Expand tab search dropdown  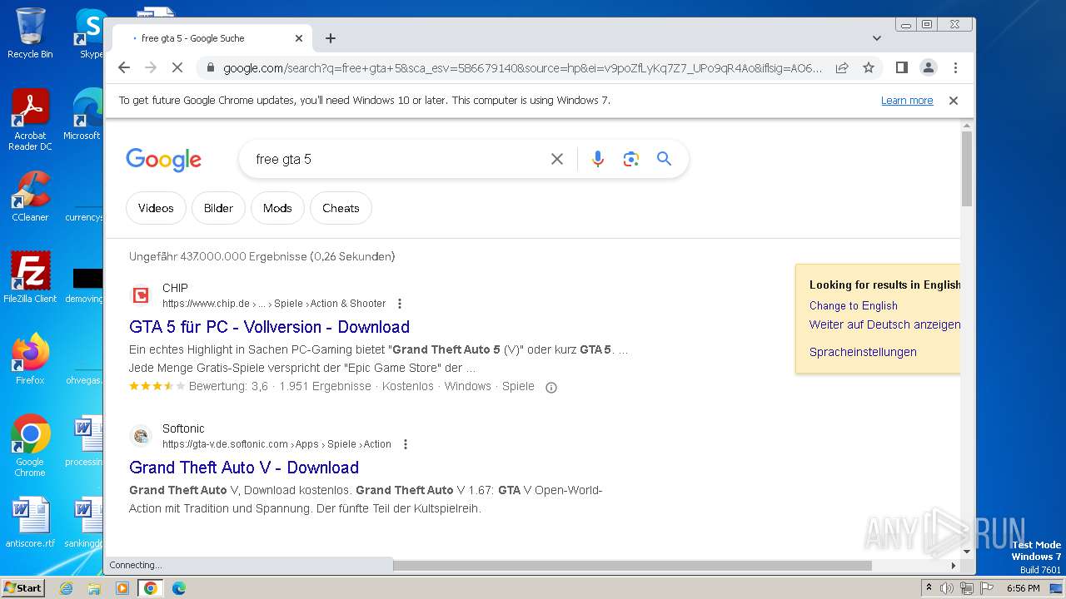click(876, 38)
